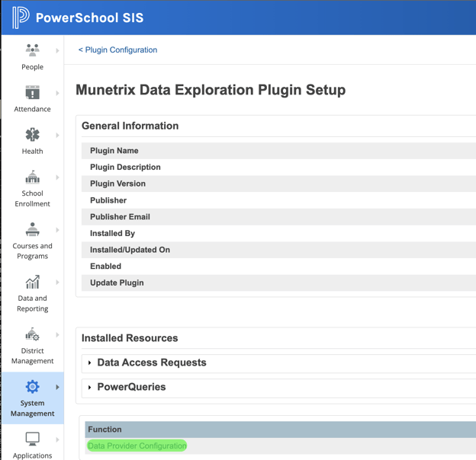Select the School Enrollment menu label
The width and height of the screenshot is (476, 460).
click(33, 199)
